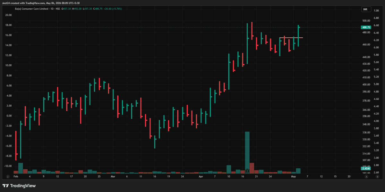
Task: Click the latest green price bar in May
Action: 298,36
